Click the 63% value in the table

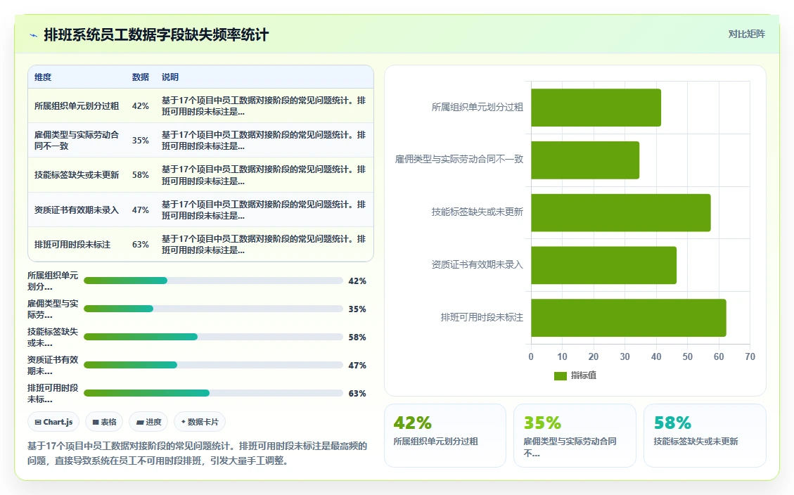pos(140,245)
